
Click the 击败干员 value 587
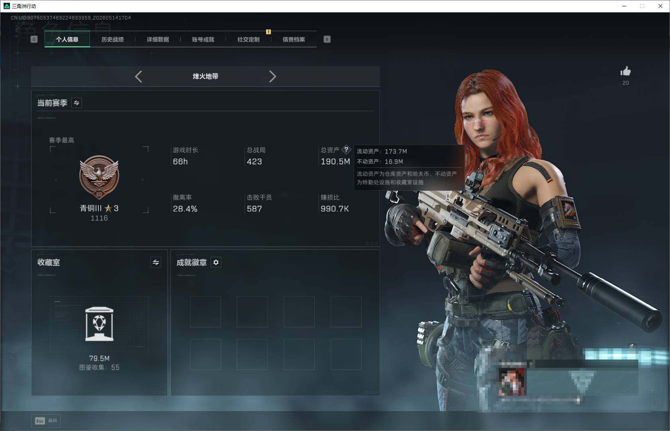point(254,209)
